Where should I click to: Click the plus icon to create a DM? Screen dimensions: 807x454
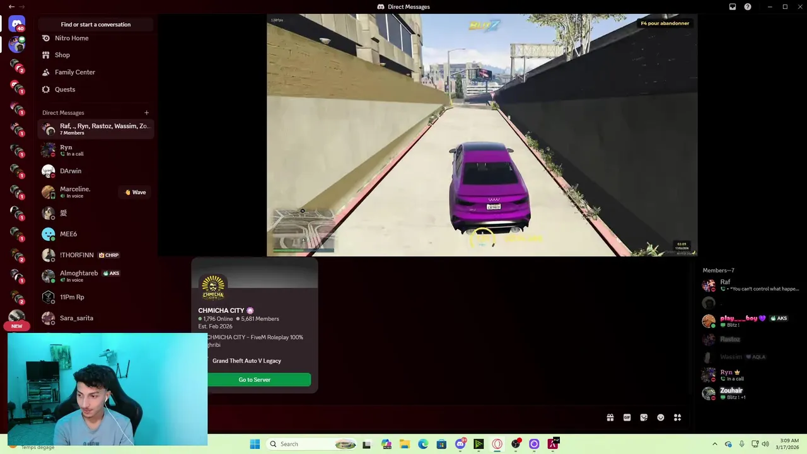pyautogui.click(x=146, y=113)
